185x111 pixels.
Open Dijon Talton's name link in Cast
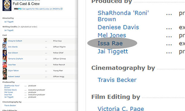pos(13,70)
